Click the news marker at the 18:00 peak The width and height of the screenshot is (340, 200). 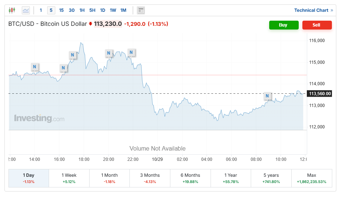pyautogui.click(x=73, y=55)
